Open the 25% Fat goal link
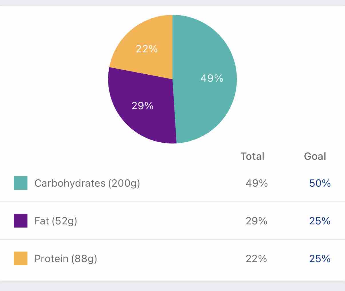This screenshot has width=345, height=291. [320, 221]
